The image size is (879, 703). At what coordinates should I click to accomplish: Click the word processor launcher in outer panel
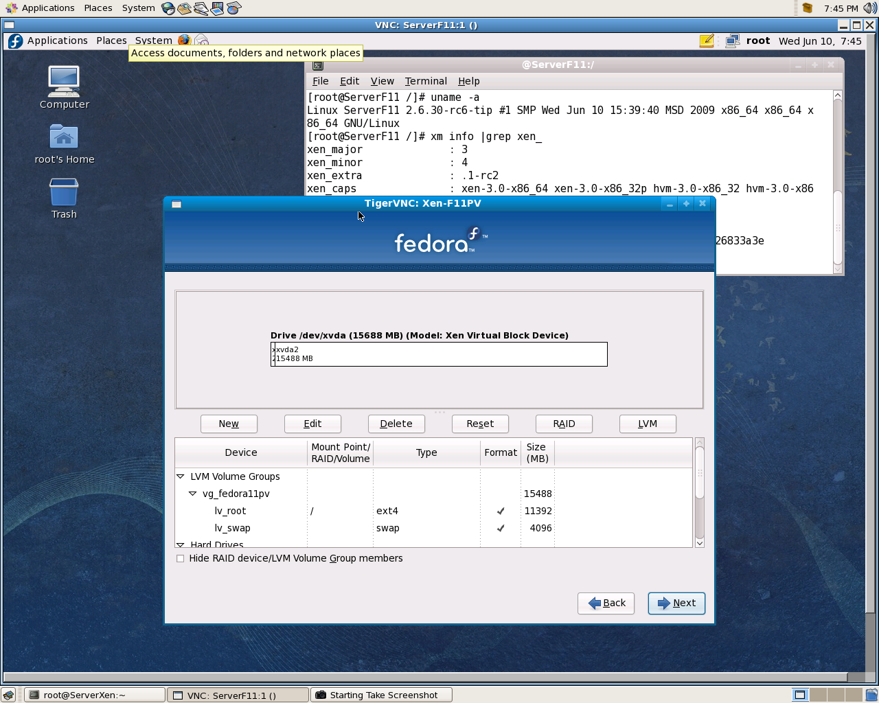(201, 8)
